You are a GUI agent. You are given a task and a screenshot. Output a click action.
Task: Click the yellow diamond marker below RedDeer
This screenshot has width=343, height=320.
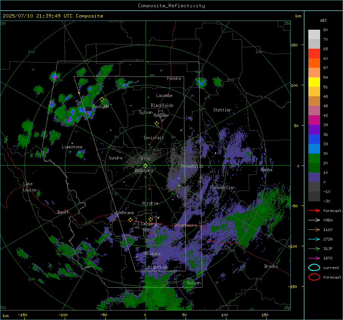tap(157, 124)
